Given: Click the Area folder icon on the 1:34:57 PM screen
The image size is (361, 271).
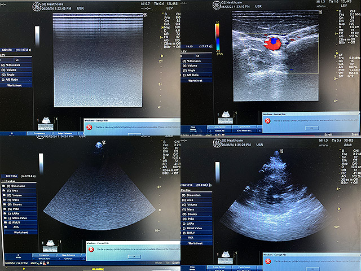Looking at the screenshot, I should point(4,191).
